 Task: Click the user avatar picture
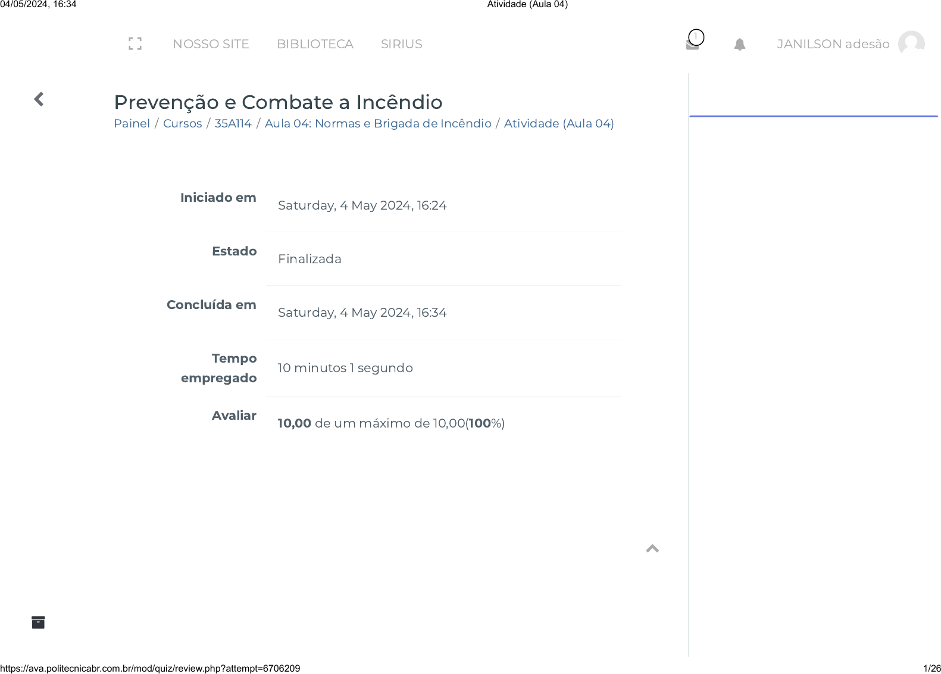[911, 43]
